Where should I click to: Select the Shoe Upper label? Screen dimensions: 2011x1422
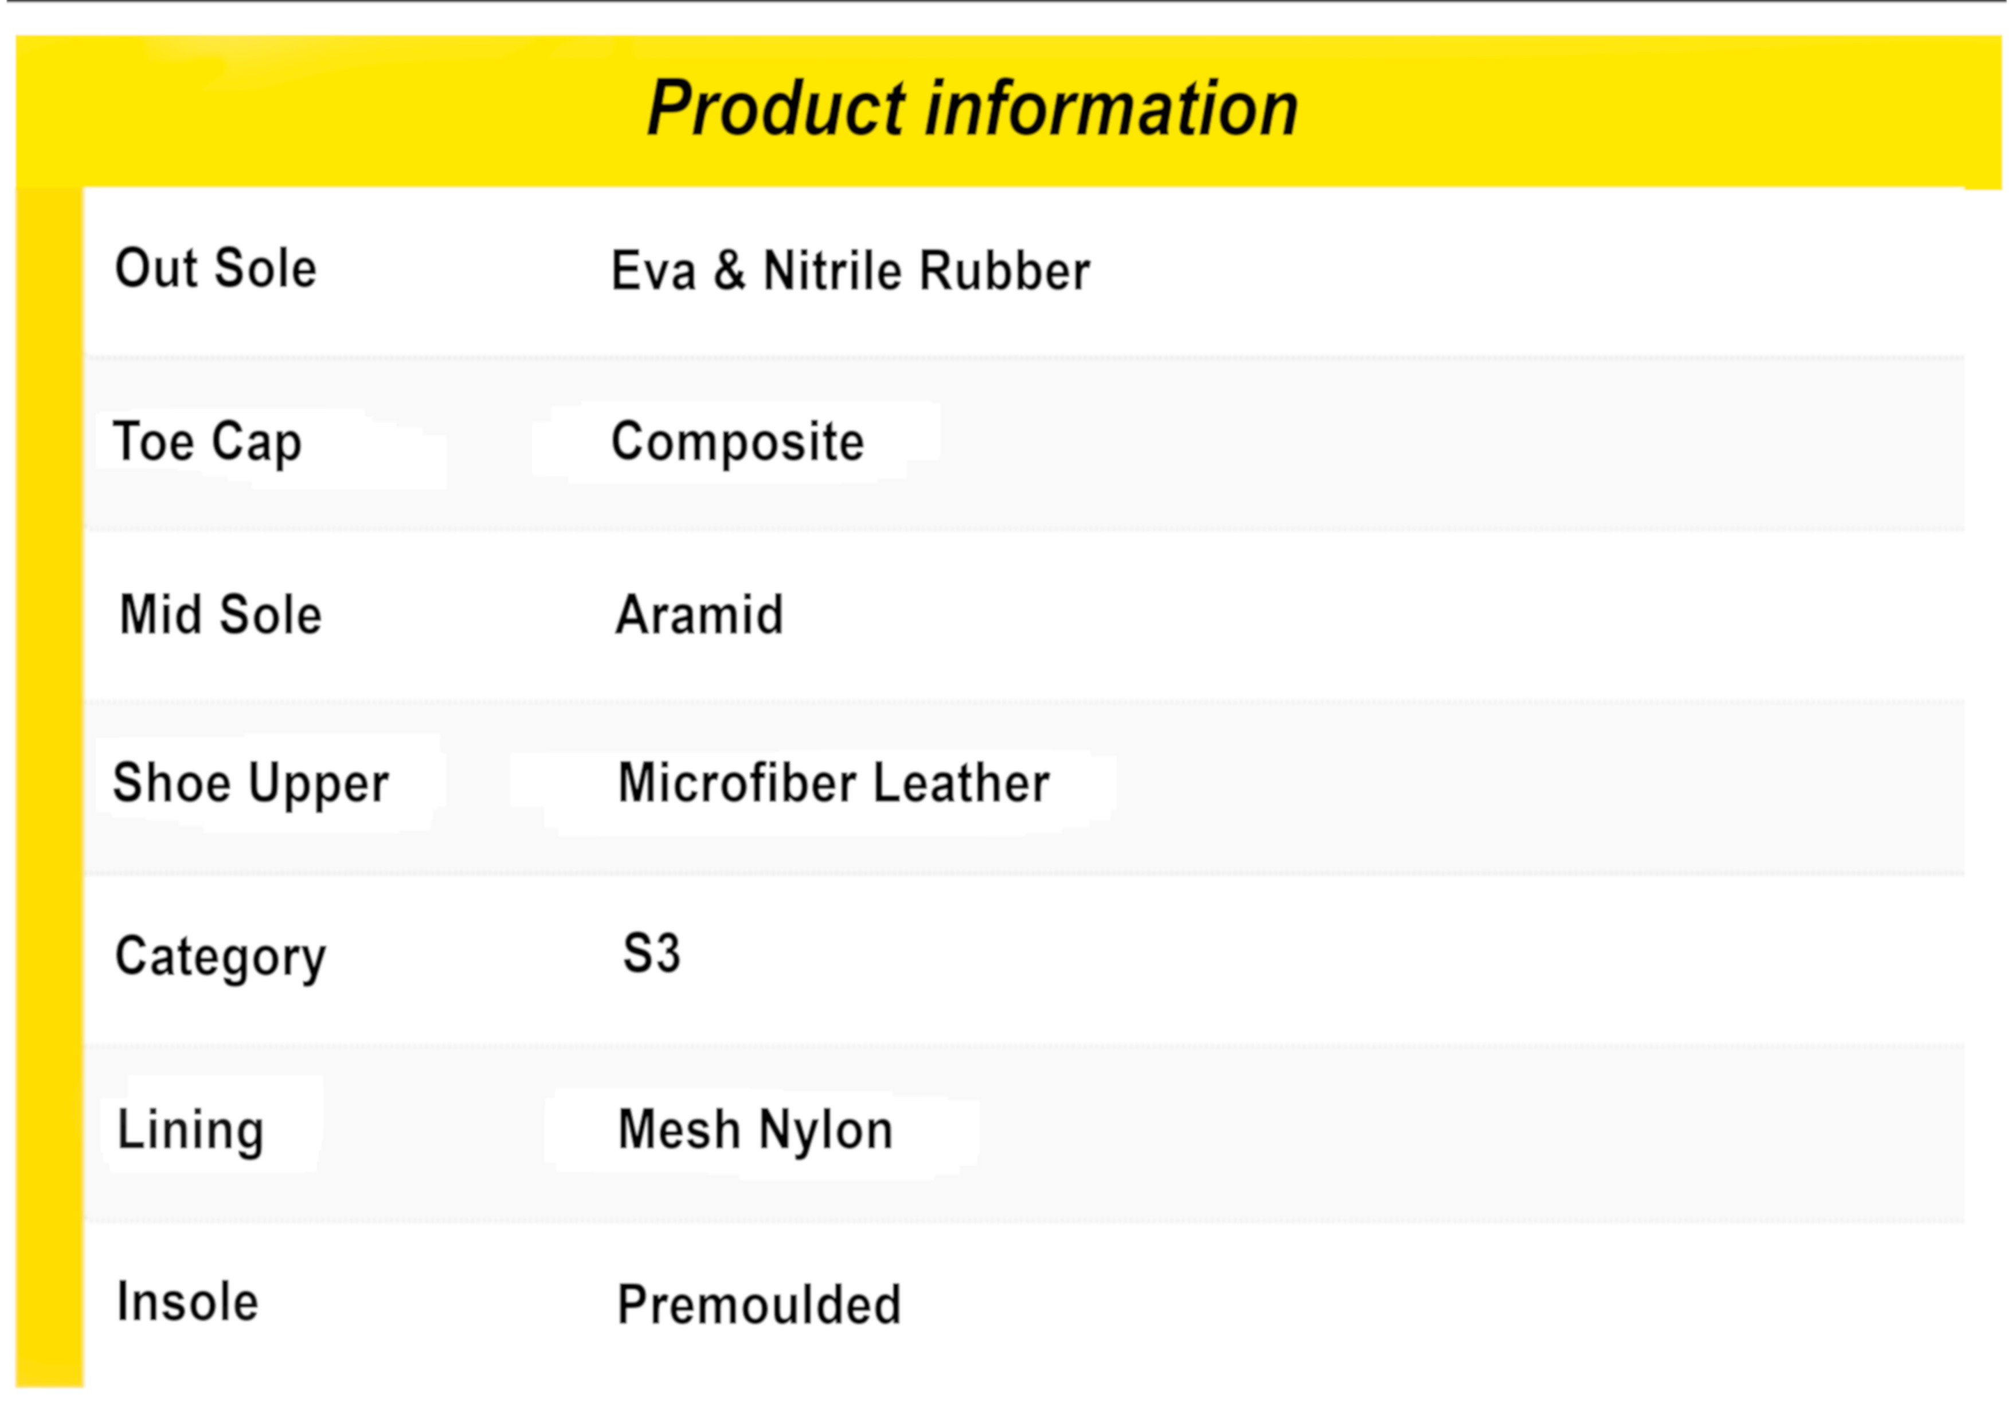[251, 783]
